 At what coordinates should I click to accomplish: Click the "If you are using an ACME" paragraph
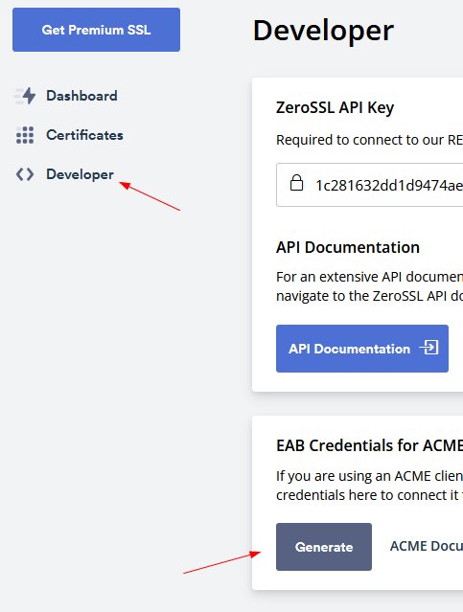coord(370,486)
